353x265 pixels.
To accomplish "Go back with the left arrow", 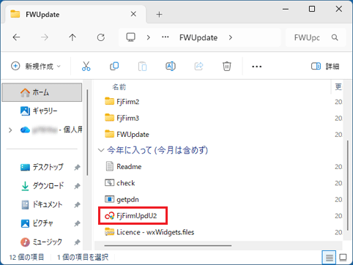I will [x=16, y=37].
